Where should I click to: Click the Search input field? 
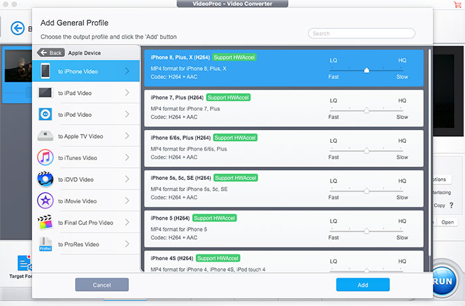pos(361,33)
